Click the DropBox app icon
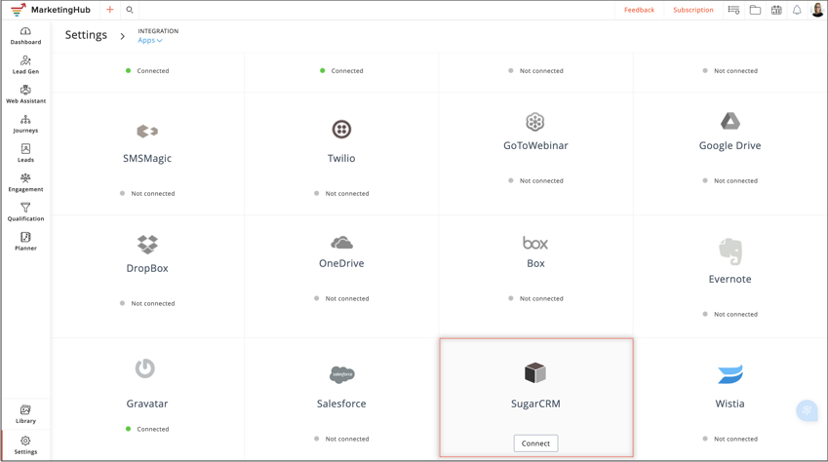Image resolution: width=828 pixels, height=462 pixels. coord(147,245)
